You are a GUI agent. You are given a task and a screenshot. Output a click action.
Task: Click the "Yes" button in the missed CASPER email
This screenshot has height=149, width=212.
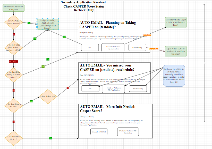coord(90,88)
